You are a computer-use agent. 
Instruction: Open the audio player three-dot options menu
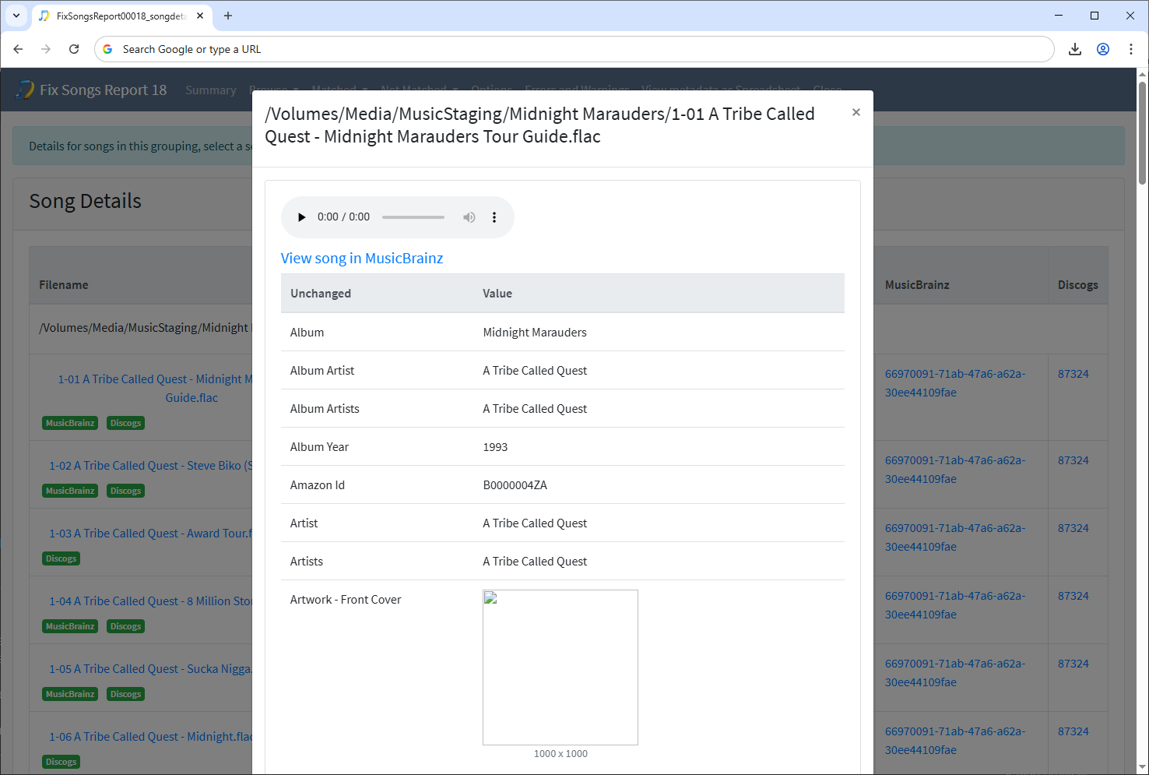494,217
